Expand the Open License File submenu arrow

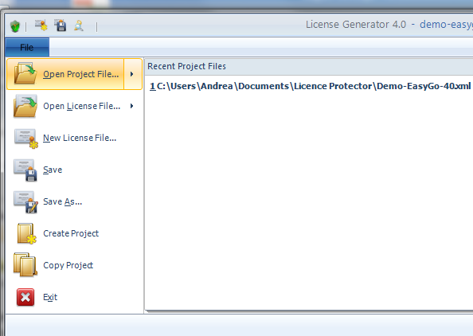(132, 106)
